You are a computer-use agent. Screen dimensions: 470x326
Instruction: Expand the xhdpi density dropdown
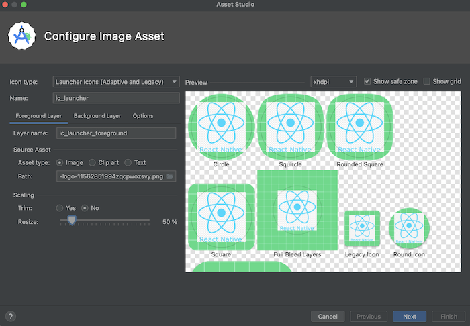[333, 81]
